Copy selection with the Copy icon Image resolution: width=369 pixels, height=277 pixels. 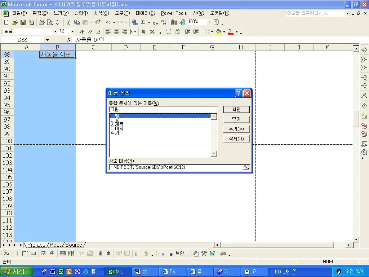[77, 22]
